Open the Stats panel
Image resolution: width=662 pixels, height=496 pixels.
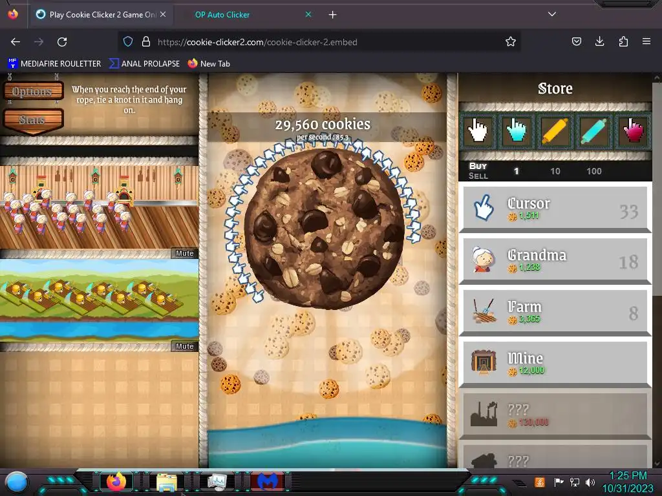tap(32, 121)
